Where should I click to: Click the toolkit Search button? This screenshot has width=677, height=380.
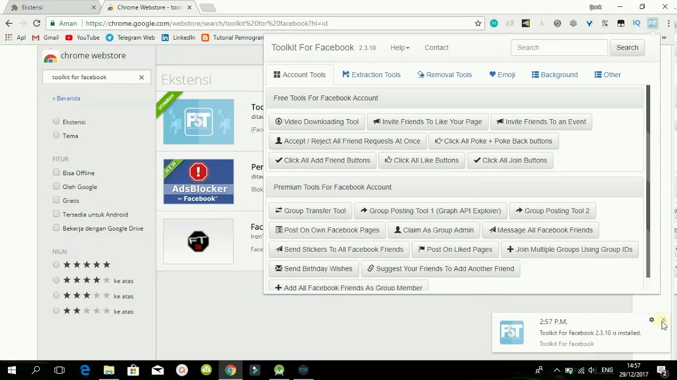pos(627,47)
